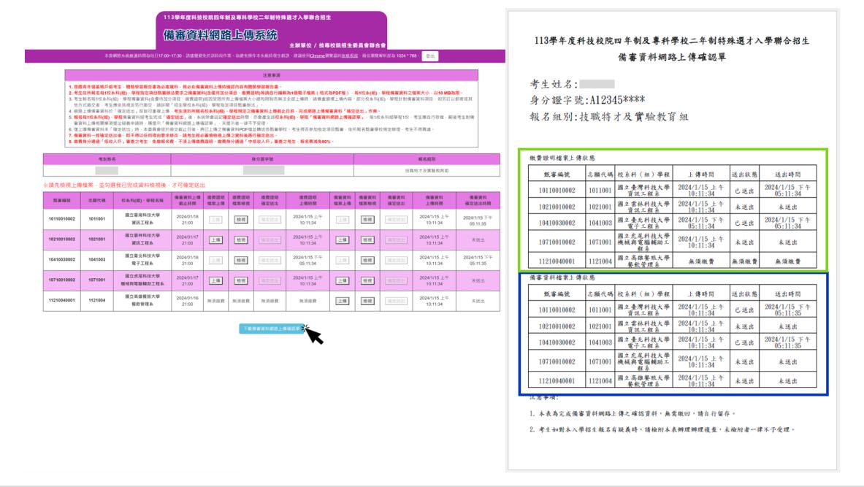The image size is (864, 487).
Task: Click the 備審資料網路上傳系統 page title
Action: click(221, 35)
